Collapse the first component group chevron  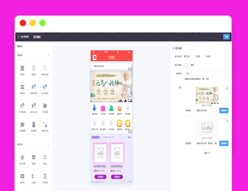(x=48, y=55)
